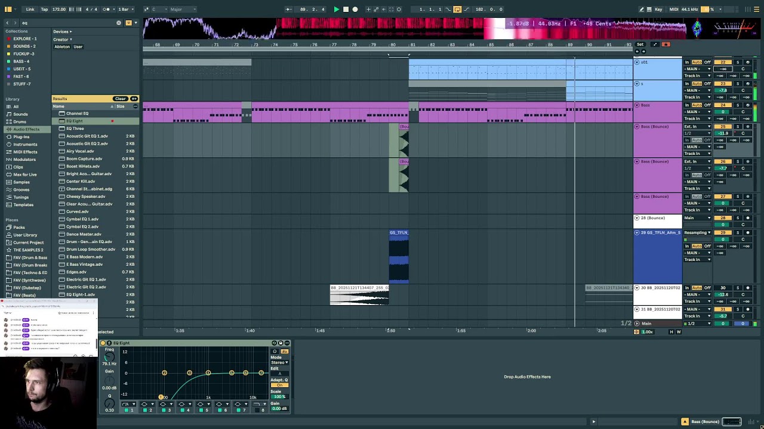
Task: Toggle EQ Eight audition headphone icon
Action: pyautogui.click(x=275, y=352)
